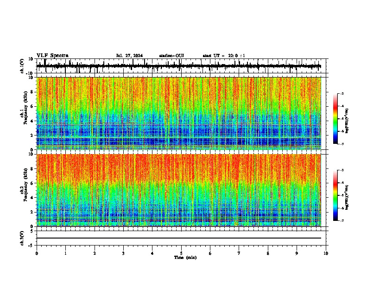Click the ch.3(V) axis "5" tick label
Viewport: 367px width, 284px height.
(32, 231)
